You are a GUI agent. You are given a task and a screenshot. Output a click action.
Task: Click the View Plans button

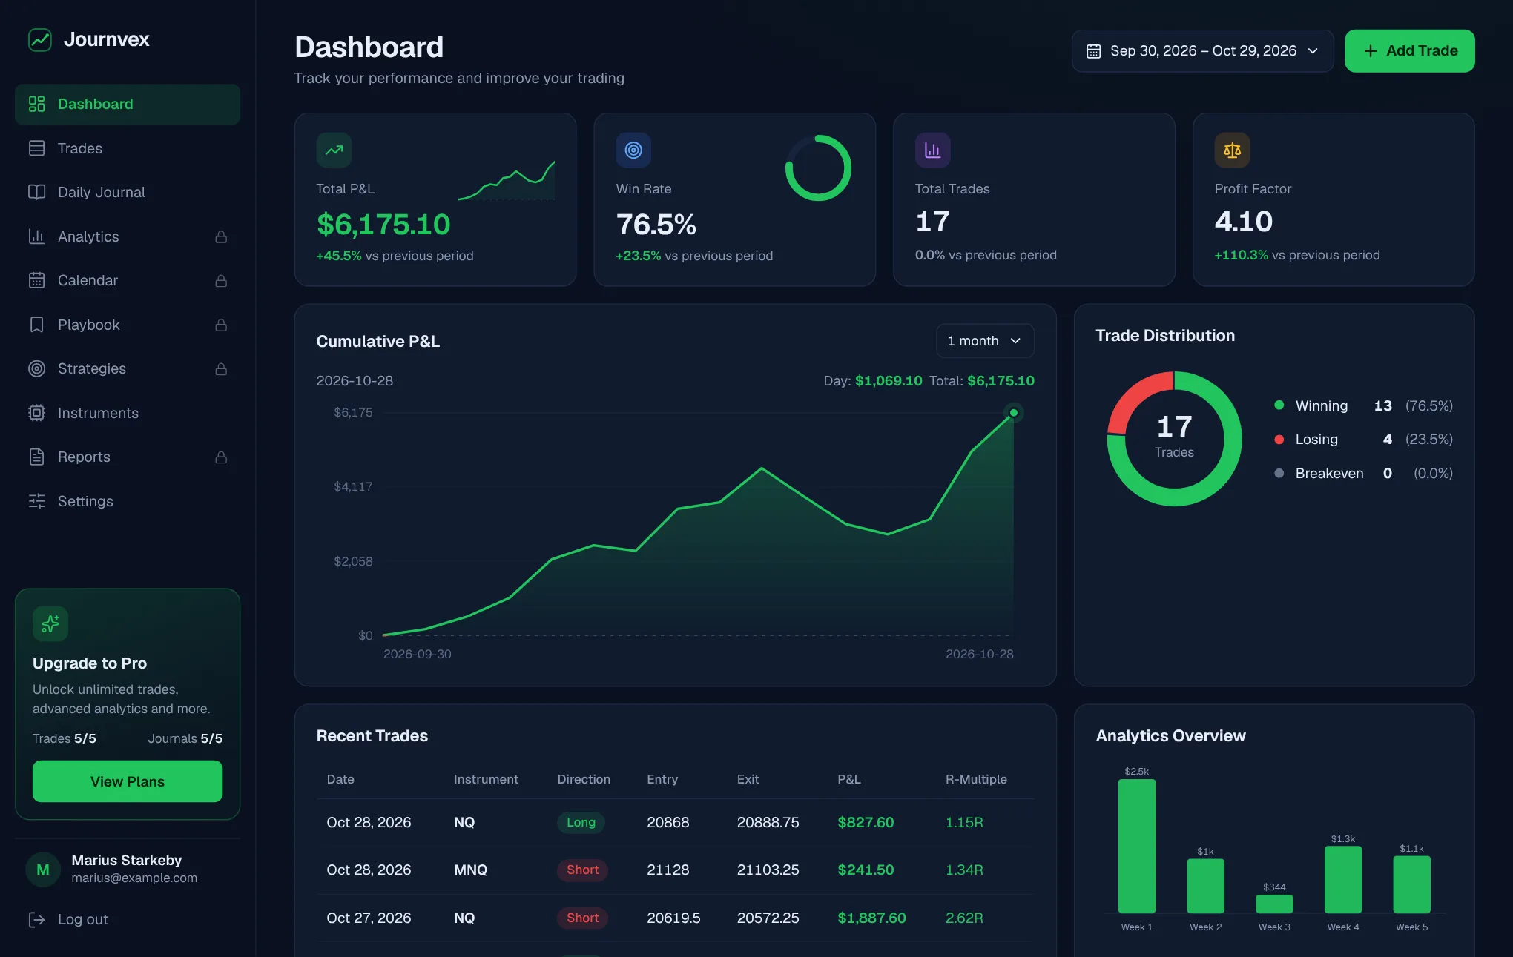point(128,781)
